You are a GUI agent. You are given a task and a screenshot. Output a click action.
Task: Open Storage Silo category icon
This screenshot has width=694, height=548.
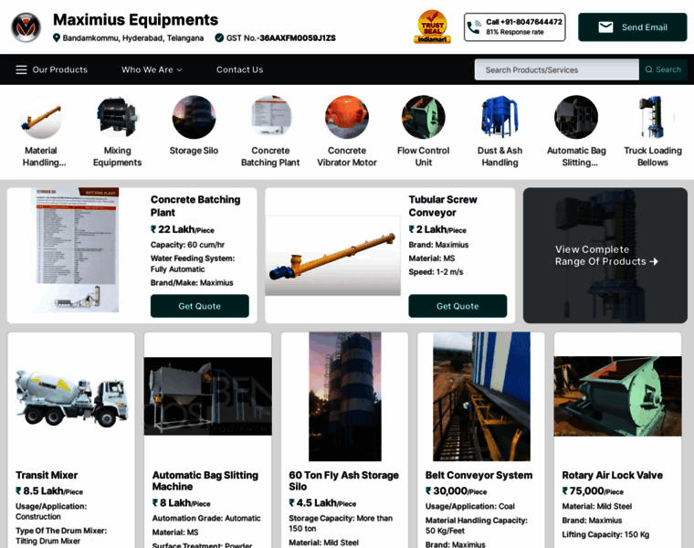[x=194, y=117]
